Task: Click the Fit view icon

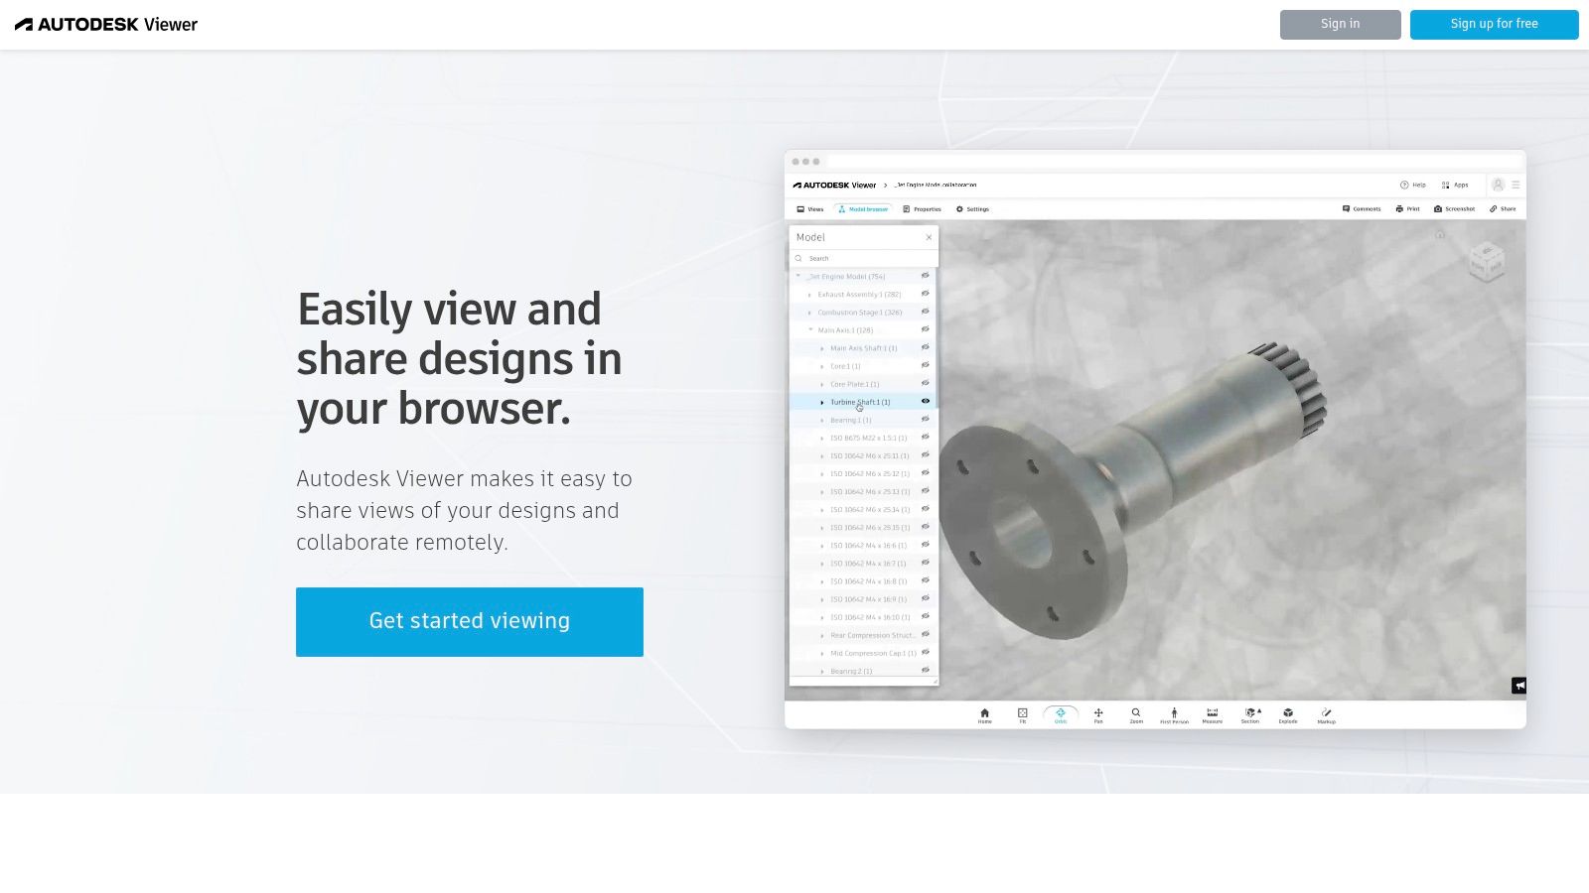Action: coord(1022,711)
